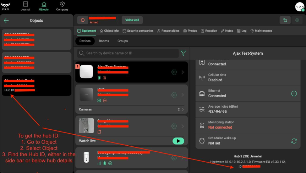Screen dimensions: 306x173
Task: Open the Photos tab
Action: click(190, 31)
